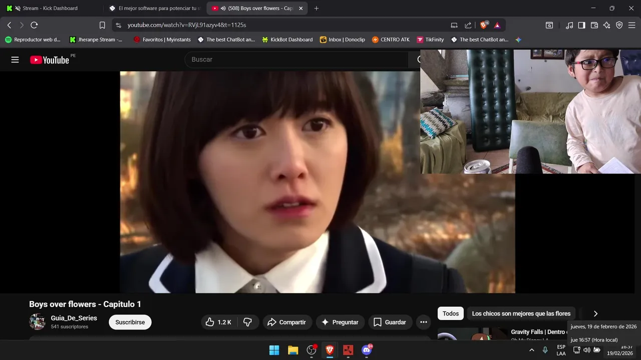Viewport: 641px width, 360px height.
Task: Open Favoritos | Myinstants bookmark
Action: 162,39
